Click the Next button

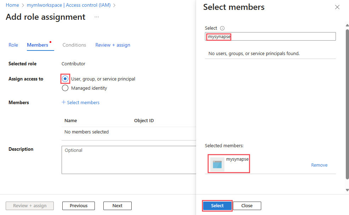tap(117, 205)
